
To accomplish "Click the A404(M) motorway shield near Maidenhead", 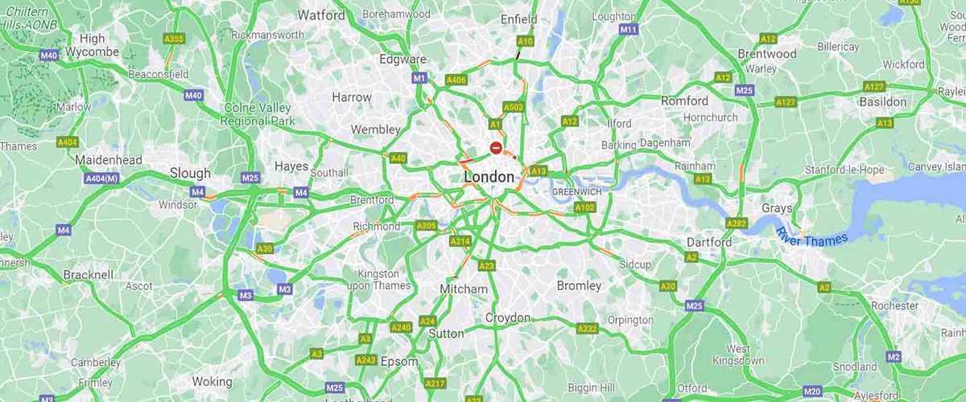I will click(101, 178).
